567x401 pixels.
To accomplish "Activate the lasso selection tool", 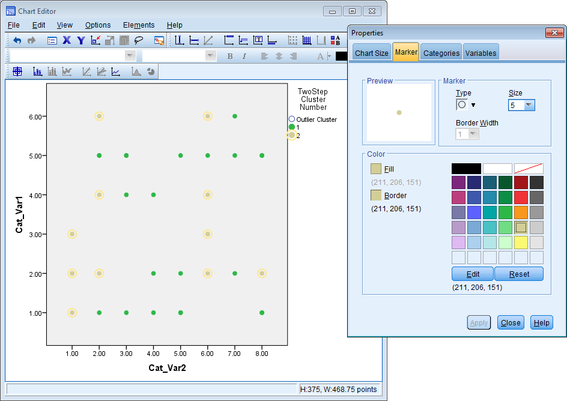I will (x=138, y=40).
